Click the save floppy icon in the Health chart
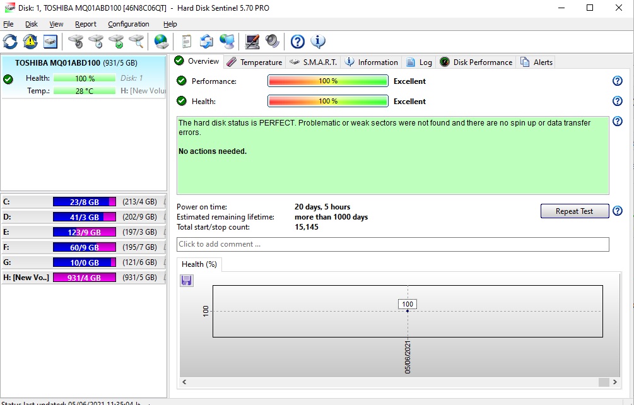This screenshot has height=405, width=634. click(x=186, y=280)
